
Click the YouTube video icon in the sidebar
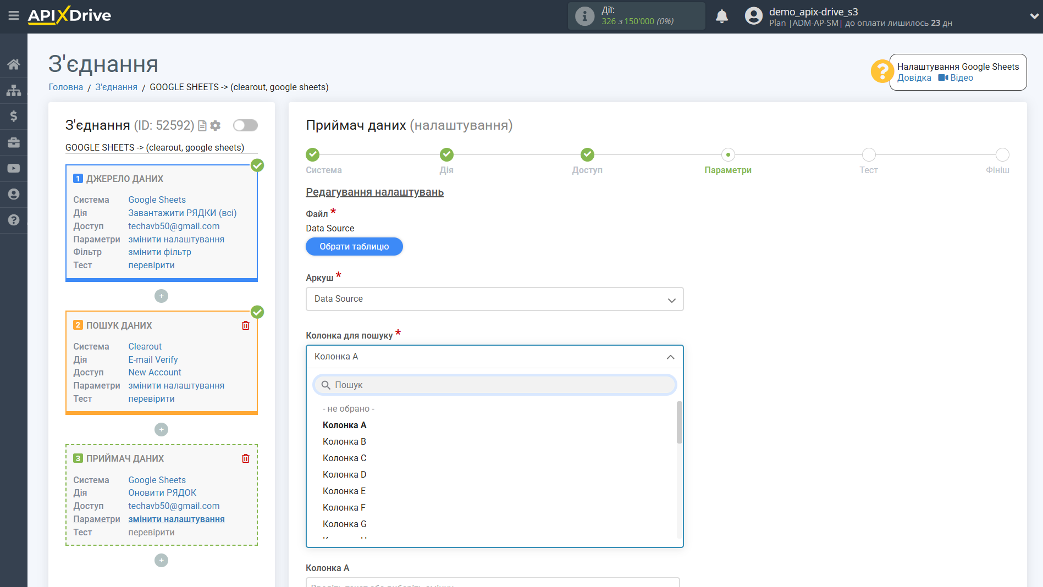(x=13, y=168)
